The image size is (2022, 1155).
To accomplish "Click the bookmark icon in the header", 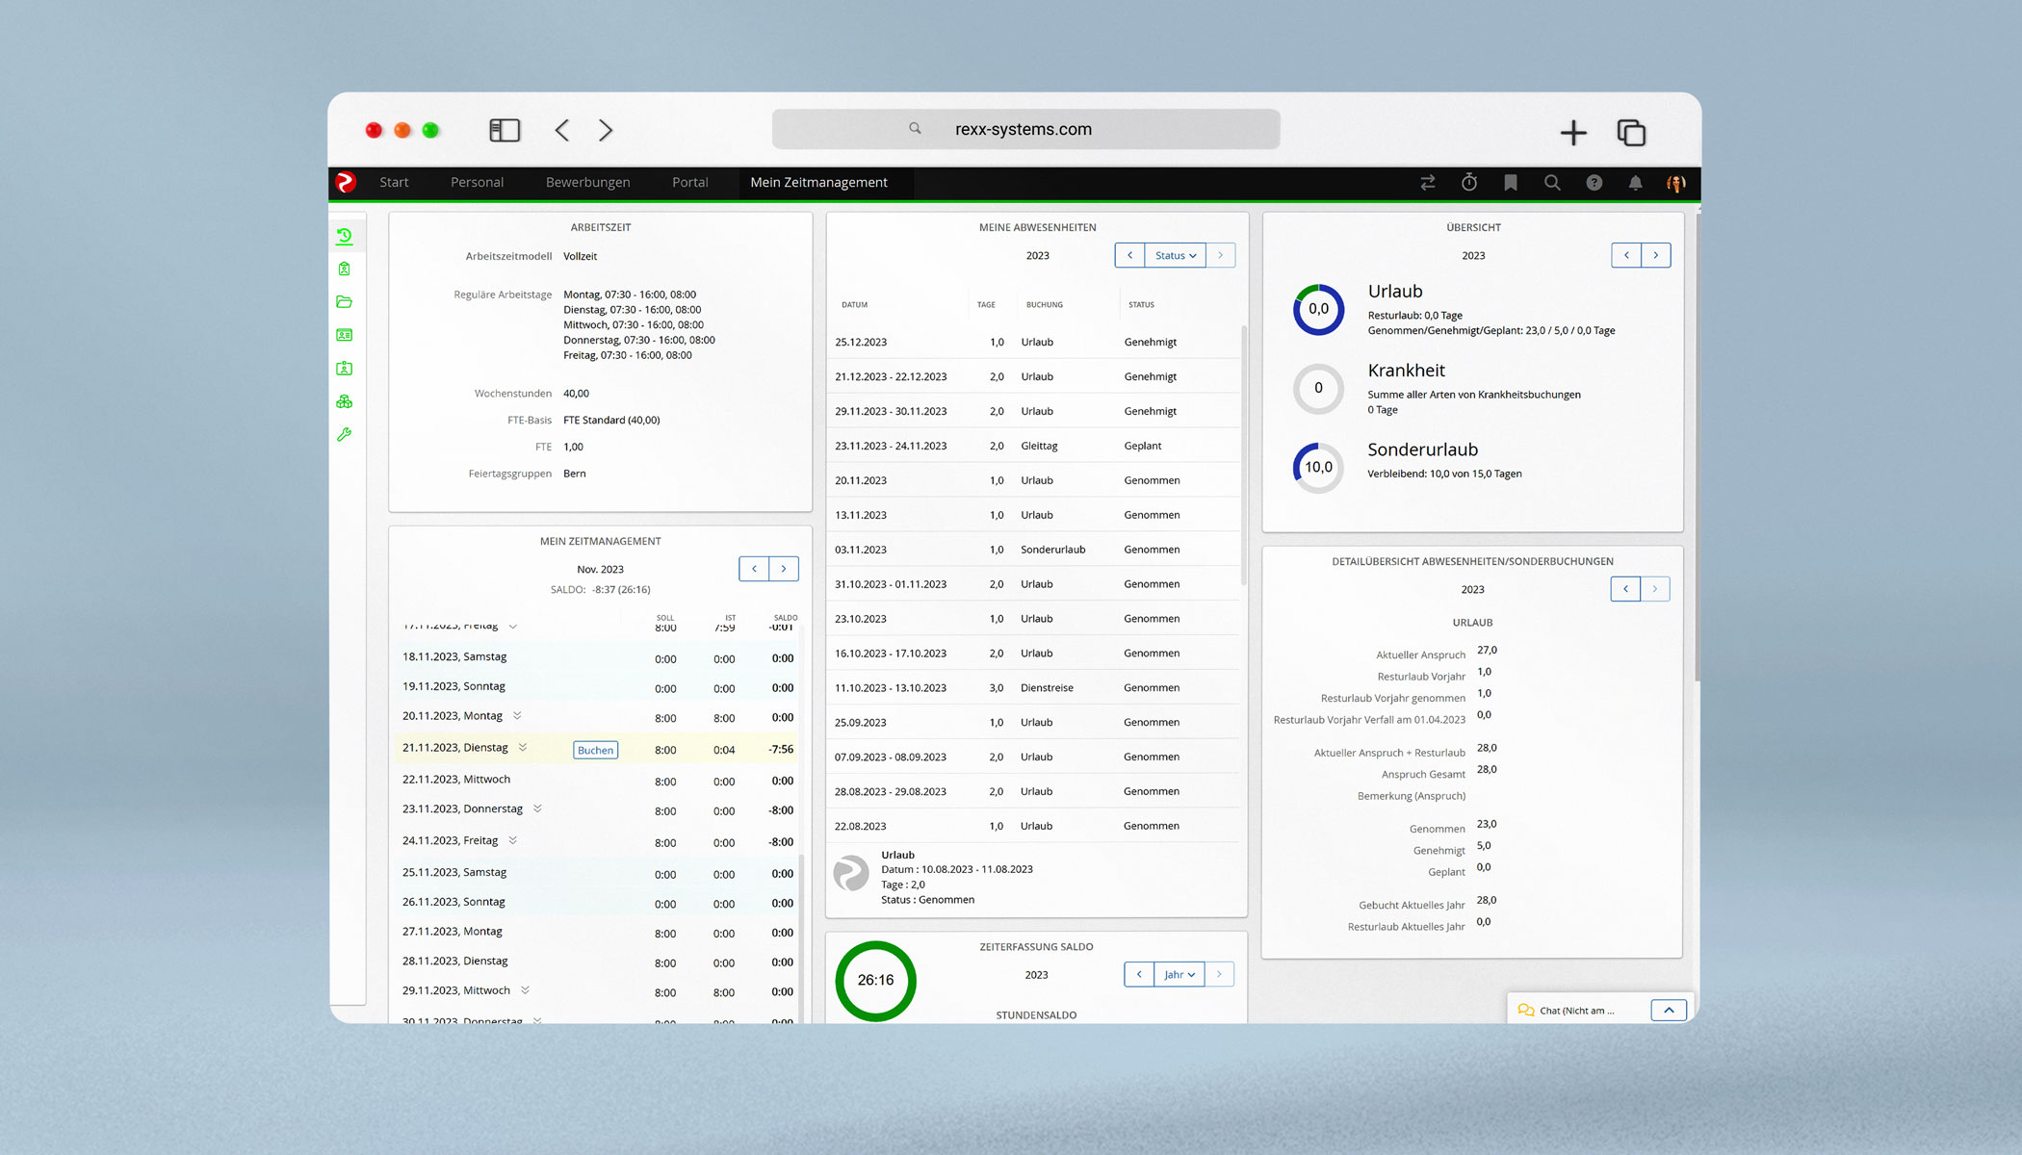I will 1511,182.
